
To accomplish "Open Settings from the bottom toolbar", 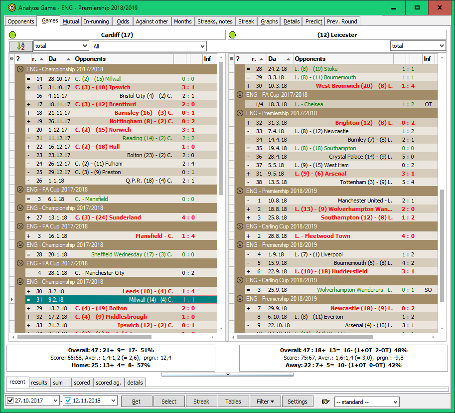I will [298, 401].
